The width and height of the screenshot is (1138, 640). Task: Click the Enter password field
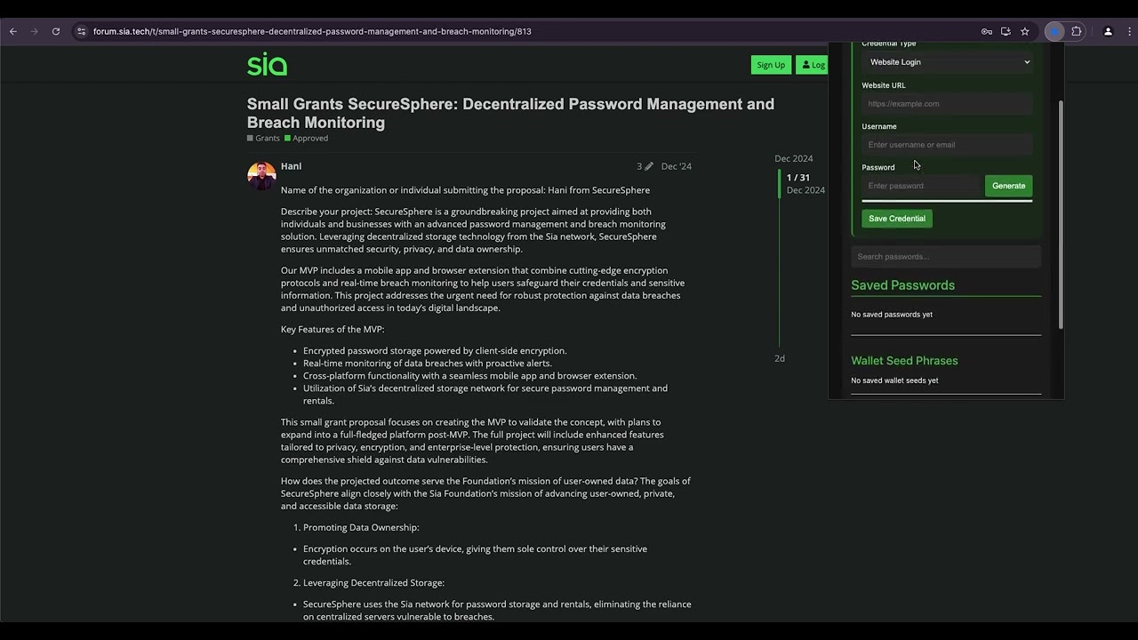click(x=921, y=186)
